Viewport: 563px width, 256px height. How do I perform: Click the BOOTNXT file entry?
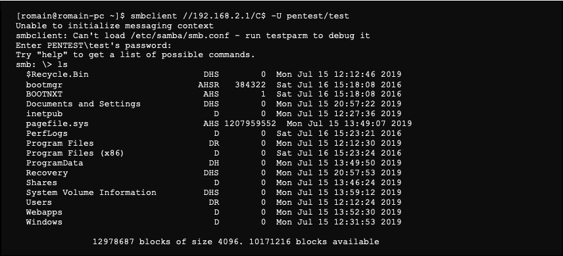point(44,95)
